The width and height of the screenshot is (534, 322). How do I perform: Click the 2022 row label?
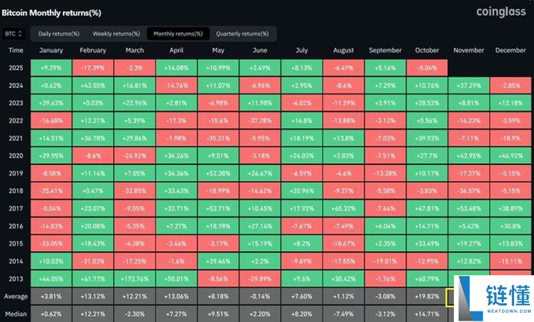pyautogui.click(x=15, y=121)
